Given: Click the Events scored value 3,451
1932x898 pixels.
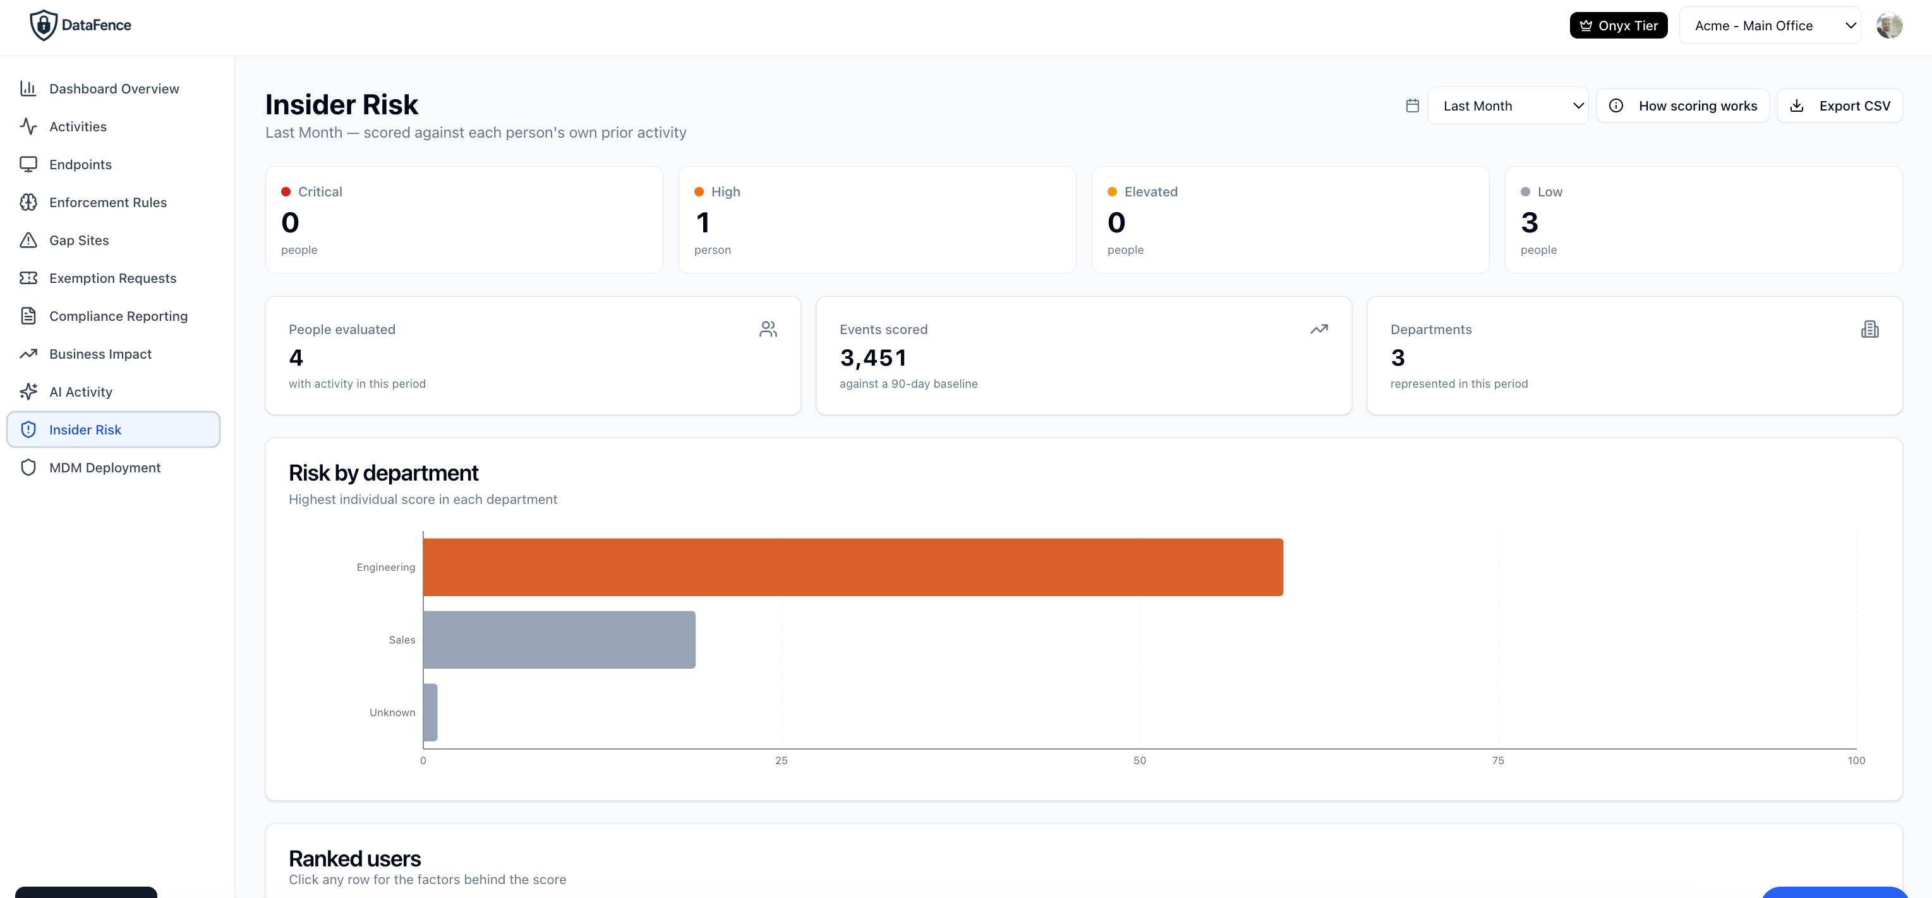Looking at the screenshot, I should tap(874, 357).
